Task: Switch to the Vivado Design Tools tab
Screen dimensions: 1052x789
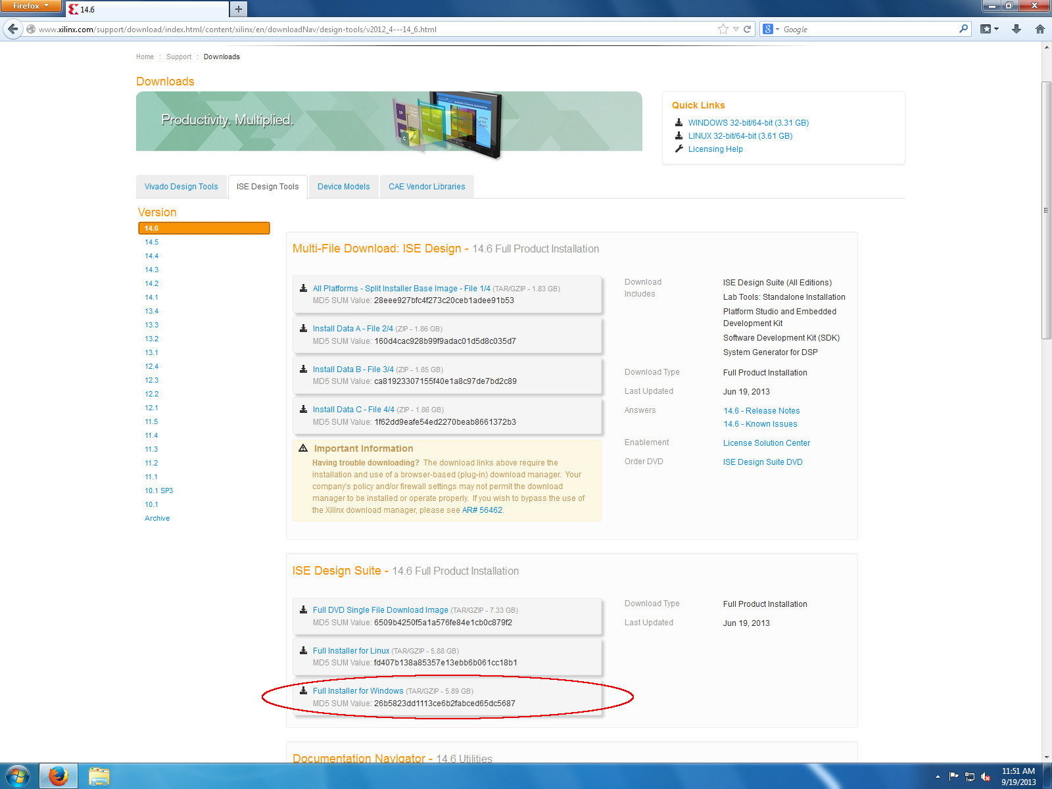Action: tap(181, 186)
